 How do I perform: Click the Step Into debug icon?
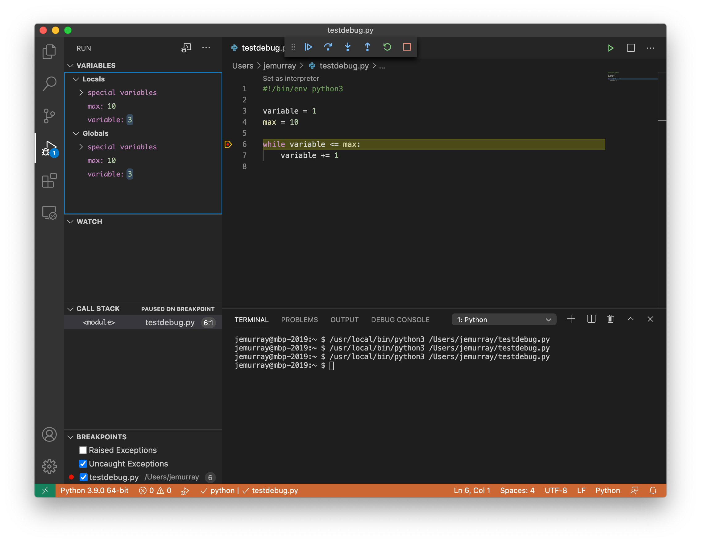pyautogui.click(x=348, y=47)
